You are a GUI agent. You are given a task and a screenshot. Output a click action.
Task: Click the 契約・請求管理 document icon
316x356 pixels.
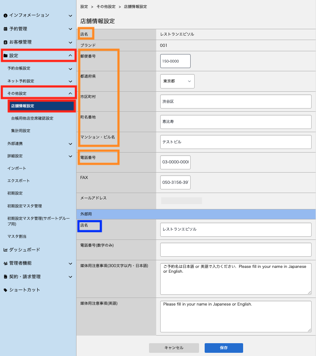(6, 277)
